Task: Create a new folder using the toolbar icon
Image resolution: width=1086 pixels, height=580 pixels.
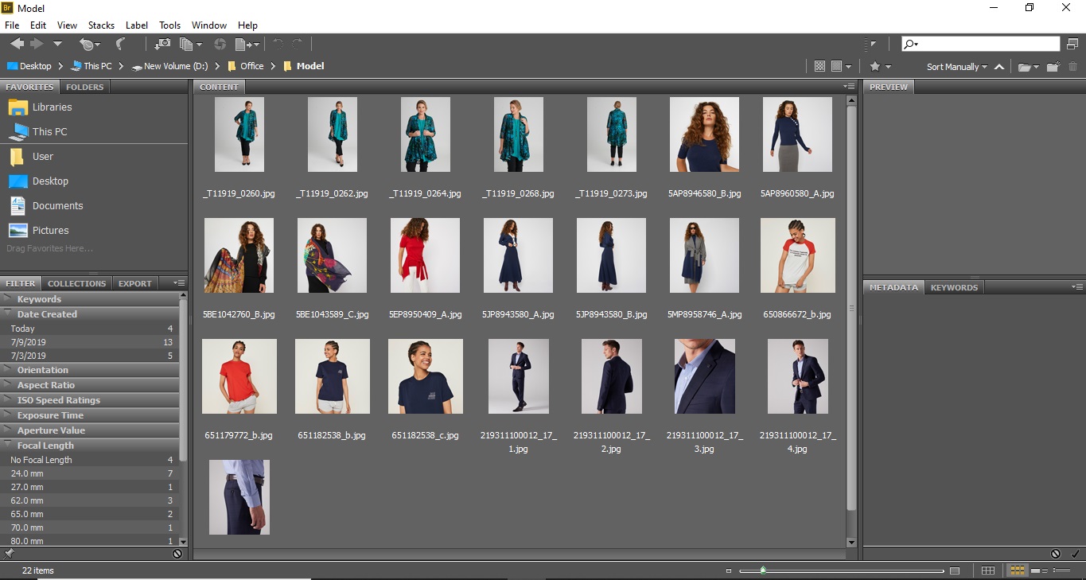Action: click(x=1052, y=66)
